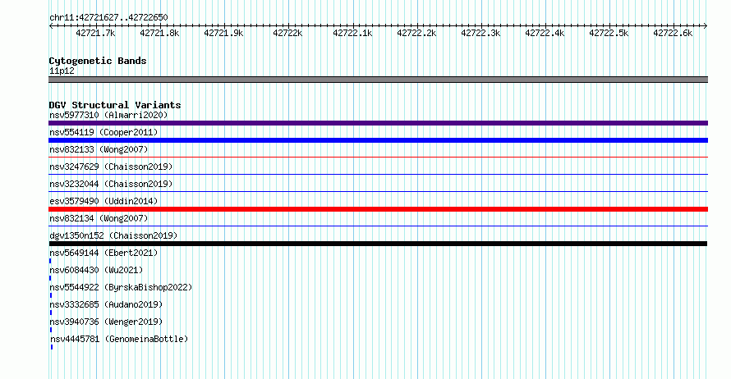This screenshot has width=731, height=379.
Task: Click the 42722.3k ruler label
Action: tap(480, 33)
